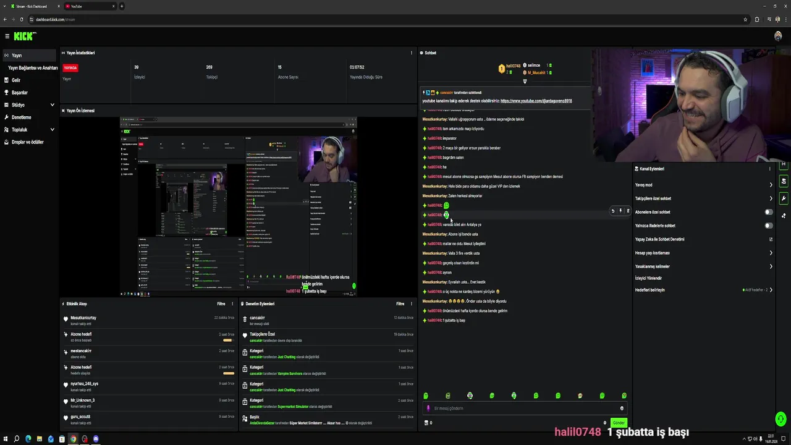Select Mesutkankurtay follow event row
This screenshot has width=791, height=445.
tap(148, 320)
